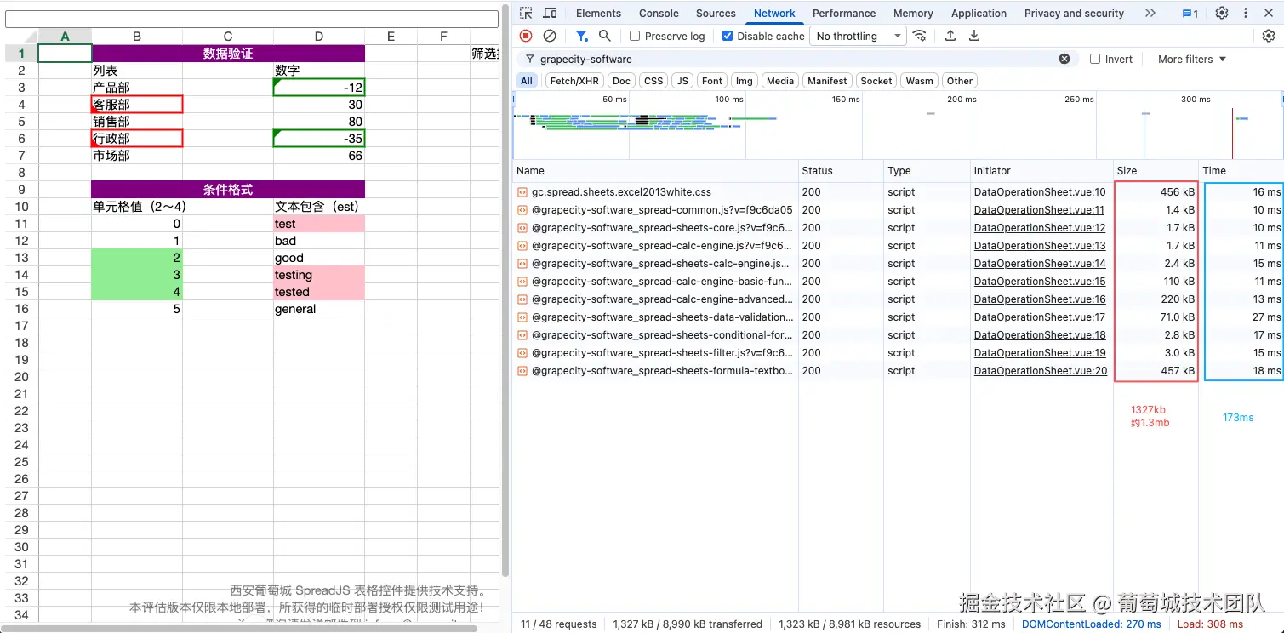Activate the inspect element picker icon
This screenshot has width=1284, height=633.
point(527,13)
